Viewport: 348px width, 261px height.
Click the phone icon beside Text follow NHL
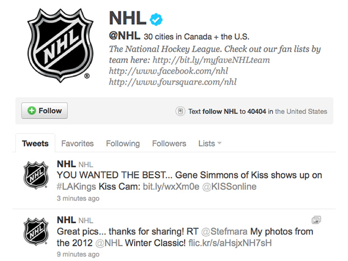180,111
